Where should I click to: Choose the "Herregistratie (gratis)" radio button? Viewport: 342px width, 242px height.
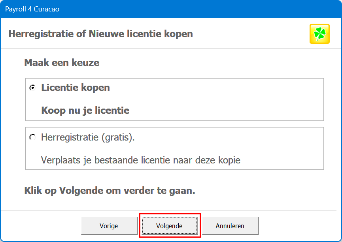tap(32, 137)
